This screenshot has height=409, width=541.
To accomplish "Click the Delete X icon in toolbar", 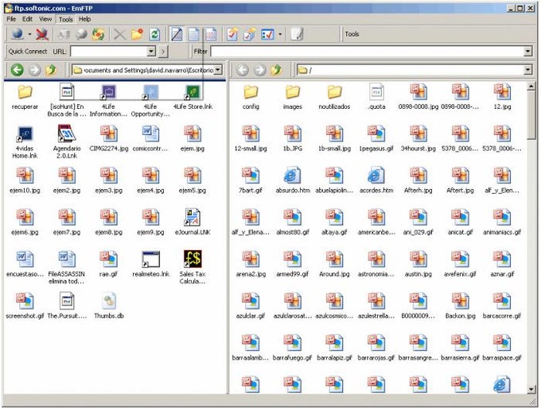I will point(119,34).
